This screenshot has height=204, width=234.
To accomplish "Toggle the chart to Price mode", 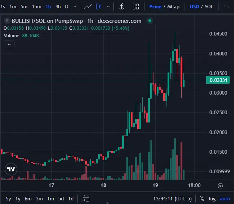I will click(x=155, y=7).
